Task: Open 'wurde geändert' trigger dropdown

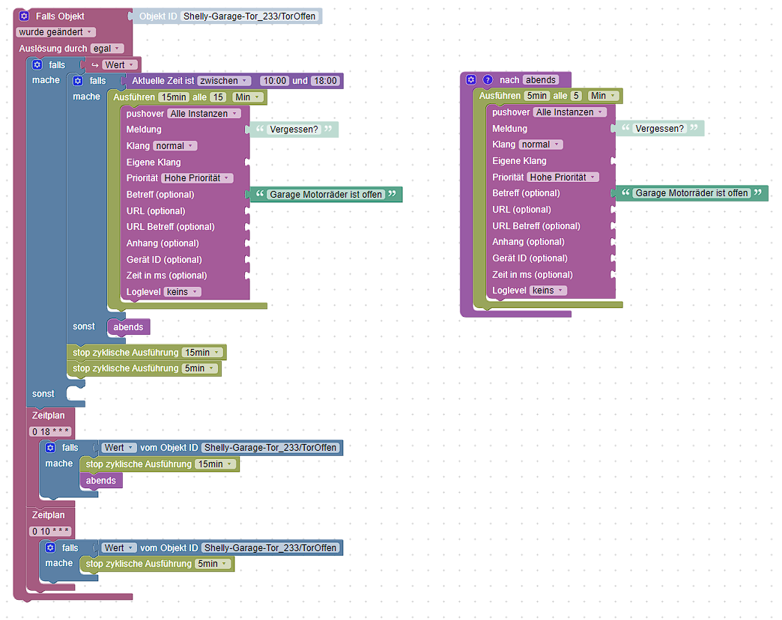Action: [56, 32]
